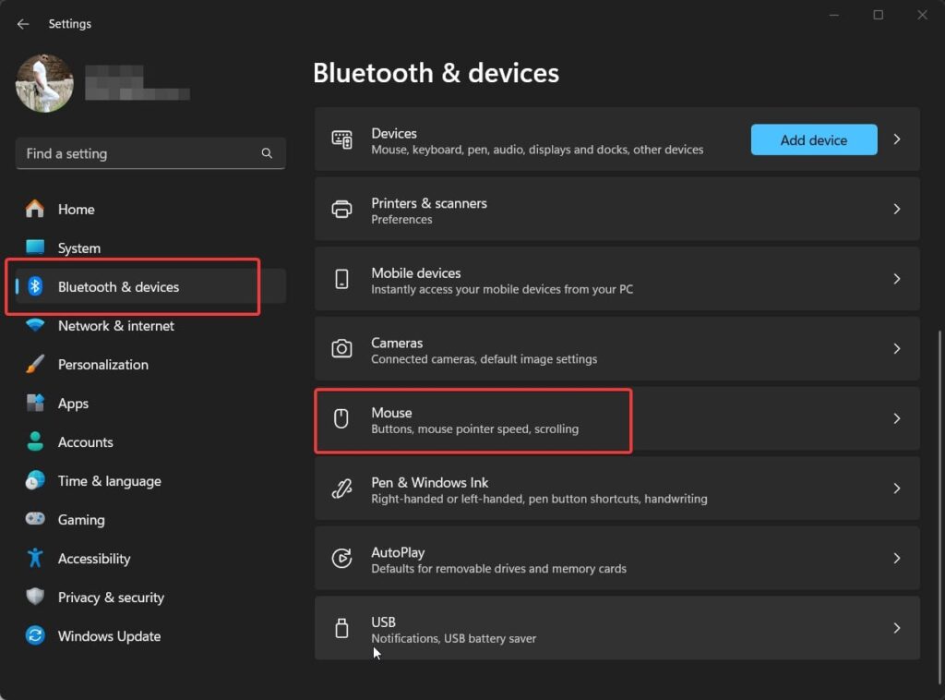Open Personalization in the sidebar

coord(102,365)
